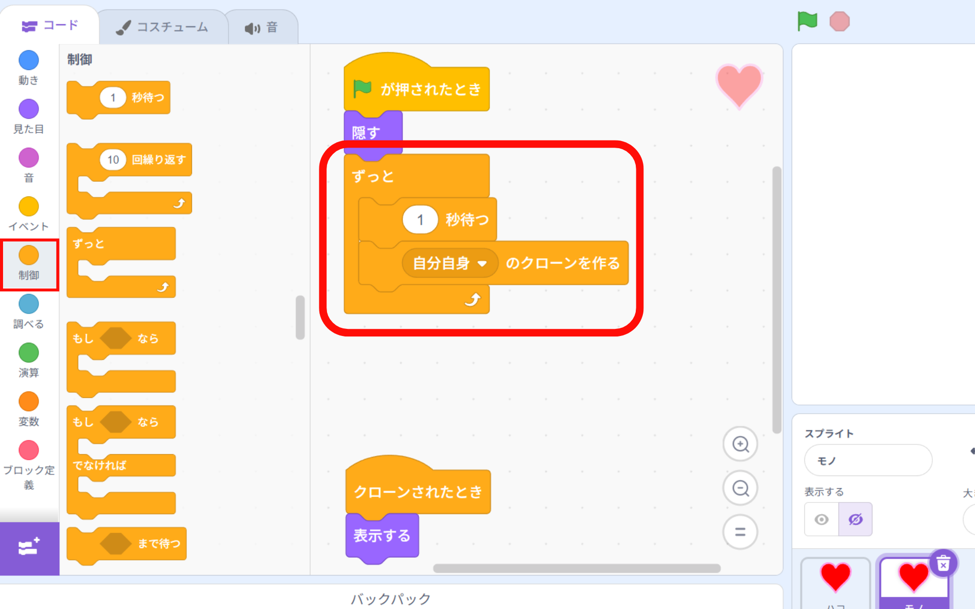Switch to the 音 (Sounds) tab
This screenshot has width=975, height=609.
262,27
